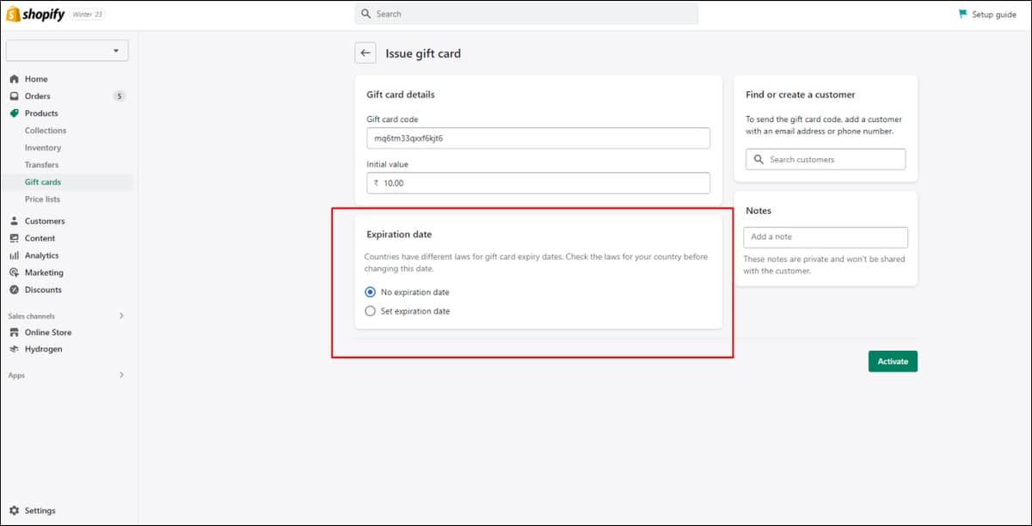1032x526 pixels.
Task: Open Inventory under Products
Action: tap(43, 148)
